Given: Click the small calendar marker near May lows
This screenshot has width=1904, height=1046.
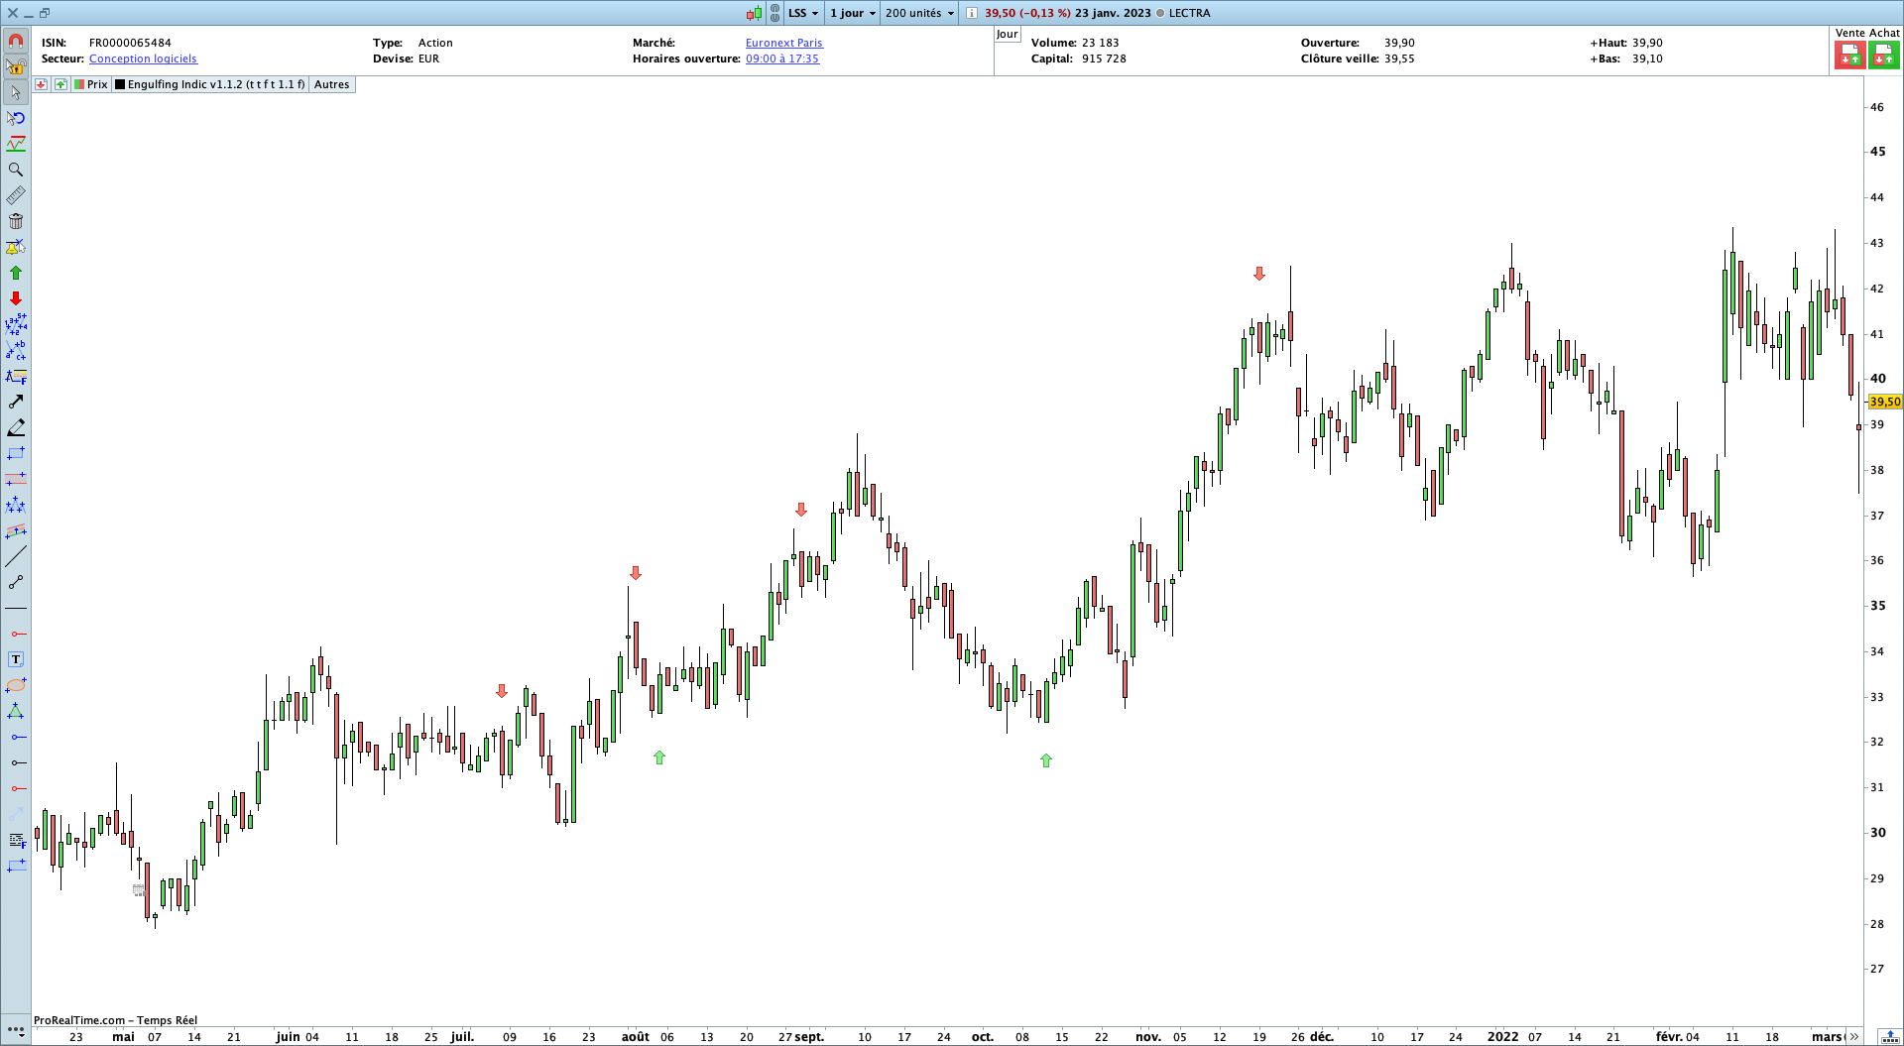Looking at the screenshot, I should tap(139, 889).
